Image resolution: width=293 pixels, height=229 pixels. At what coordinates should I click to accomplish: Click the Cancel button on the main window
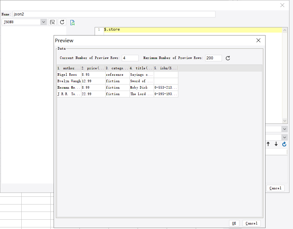tap(275, 188)
